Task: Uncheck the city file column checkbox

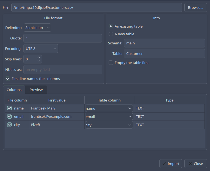Action: click(9, 125)
